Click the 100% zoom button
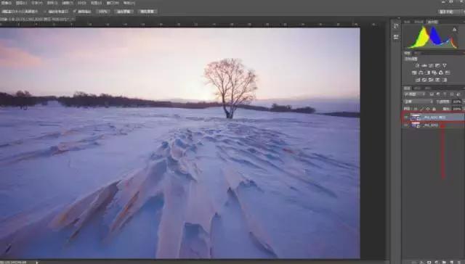 [x=103, y=12]
